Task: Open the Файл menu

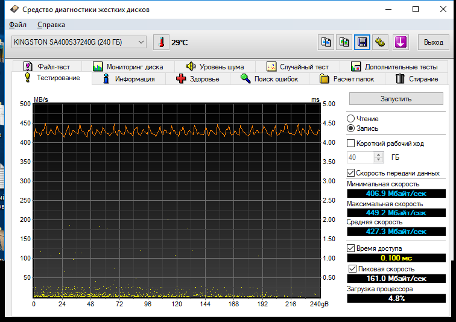Action: 17,25
